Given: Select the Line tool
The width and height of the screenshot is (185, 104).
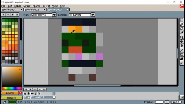Looking at the screenshot, I should [x=182, y=50].
